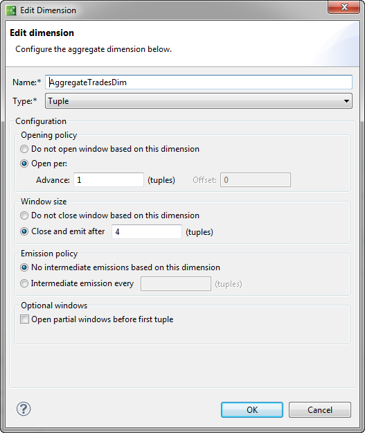This screenshot has width=365, height=433.
Task: Click the 'Window size' group label
Action: [x=44, y=202]
